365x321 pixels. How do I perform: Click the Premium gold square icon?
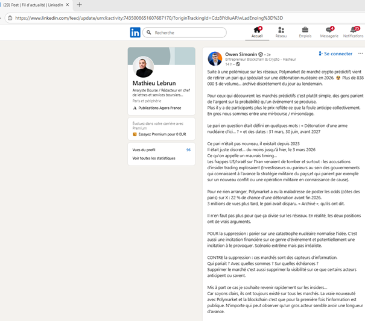[135, 134]
